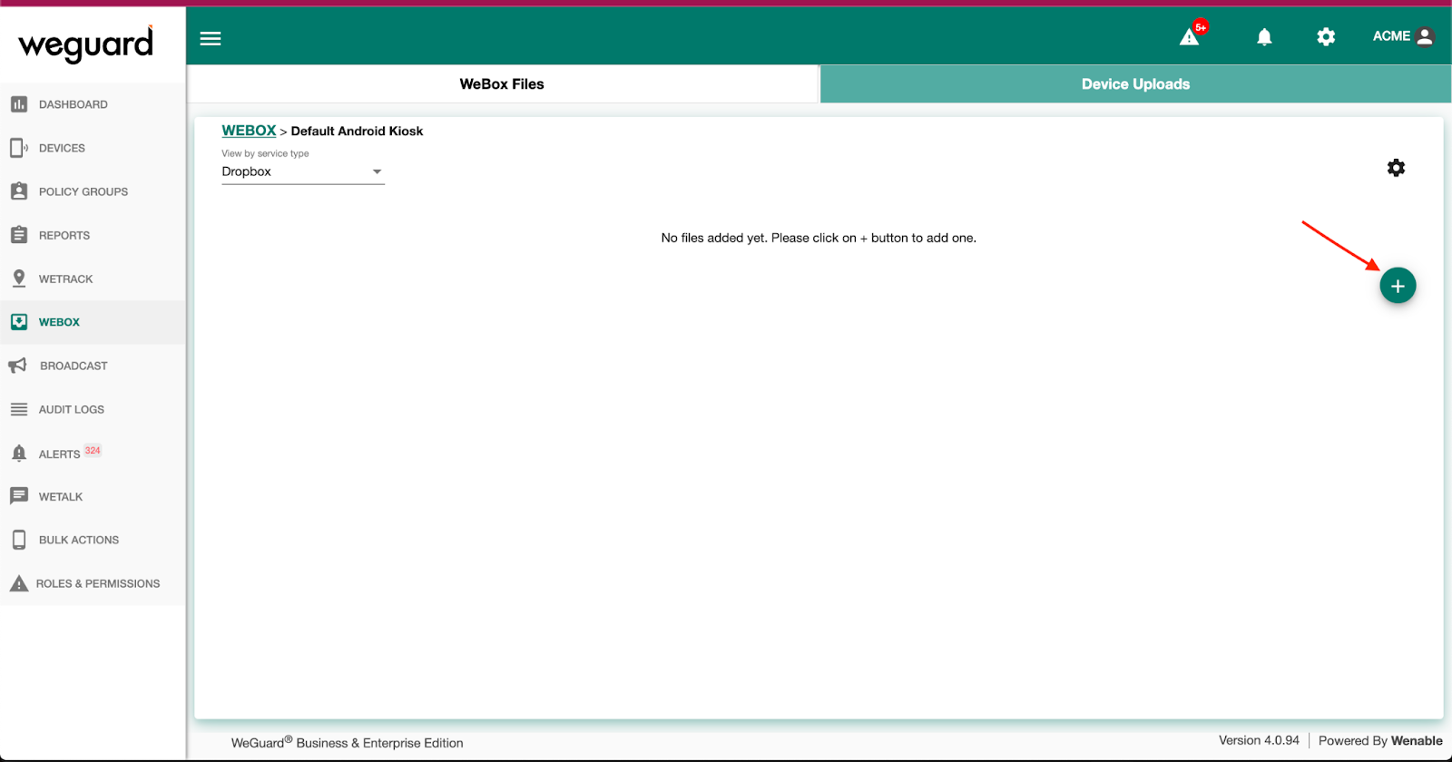Open Bulk Actions section
The height and width of the screenshot is (762, 1452).
(79, 540)
